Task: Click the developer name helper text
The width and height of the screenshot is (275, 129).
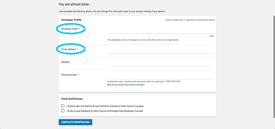Action: [143, 40]
